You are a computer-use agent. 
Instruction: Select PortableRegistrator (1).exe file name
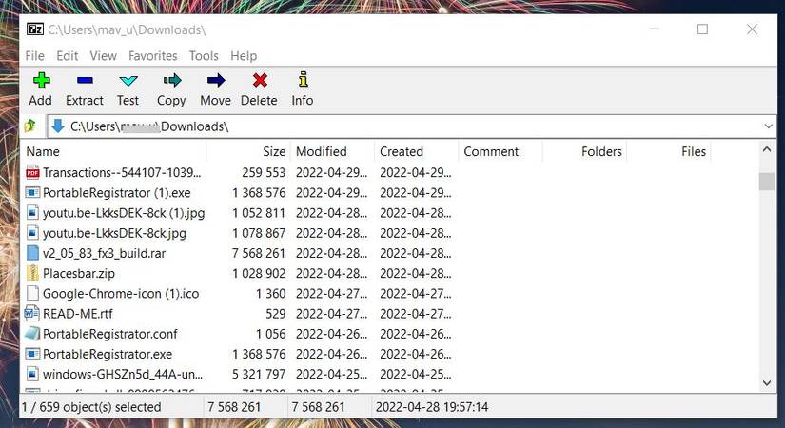pos(117,193)
